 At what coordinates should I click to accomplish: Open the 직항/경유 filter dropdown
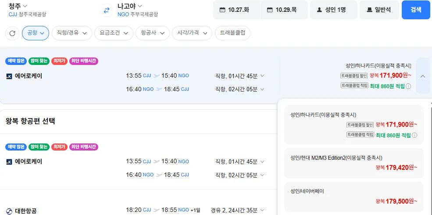tap(71, 33)
